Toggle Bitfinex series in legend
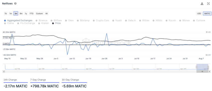 (x=56, y=20)
